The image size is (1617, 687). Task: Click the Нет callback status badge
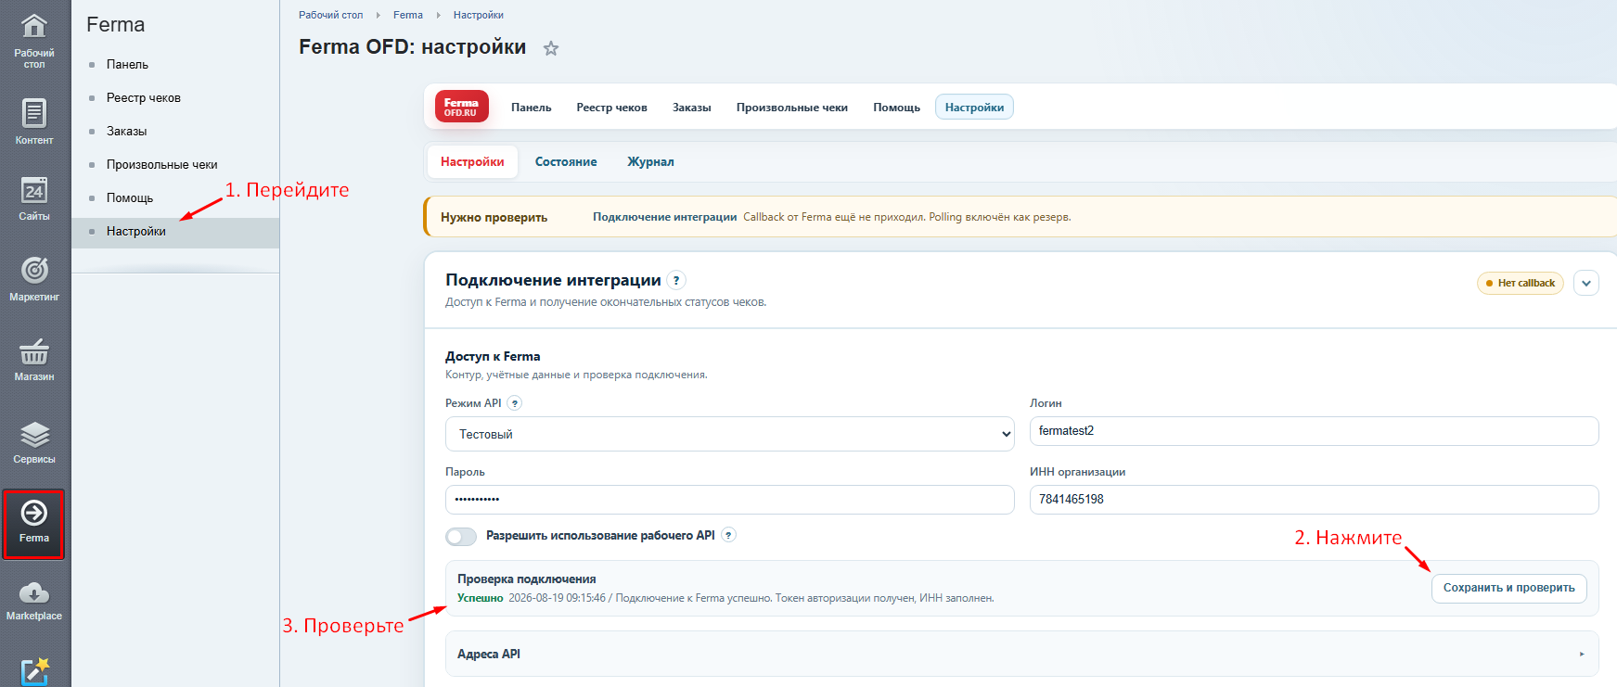point(1521,283)
